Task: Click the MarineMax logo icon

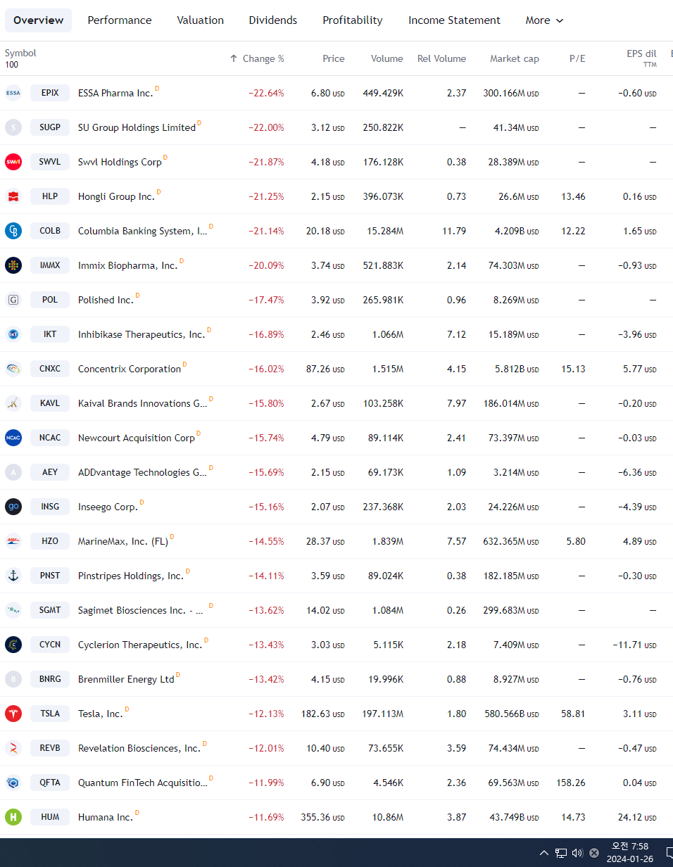Action: [13, 541]
